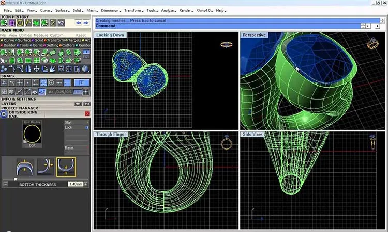Image resolution: width=388 pixels, height=232 pixels.
Task: Pick the yellow zigzag curve icon in Icon History
Action: [53, 23]
